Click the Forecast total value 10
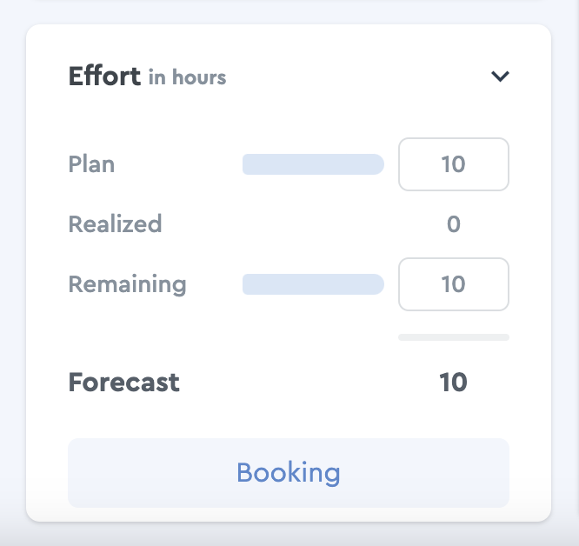This screenshot has height=546, width=579. [x=453, y=382]
